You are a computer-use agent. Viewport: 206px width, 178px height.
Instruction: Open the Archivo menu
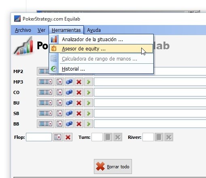click(23, 30)
